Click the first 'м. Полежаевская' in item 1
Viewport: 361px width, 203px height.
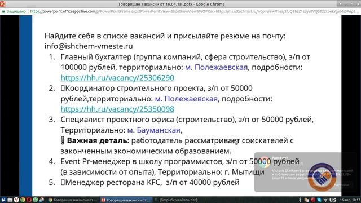[217, 67]
